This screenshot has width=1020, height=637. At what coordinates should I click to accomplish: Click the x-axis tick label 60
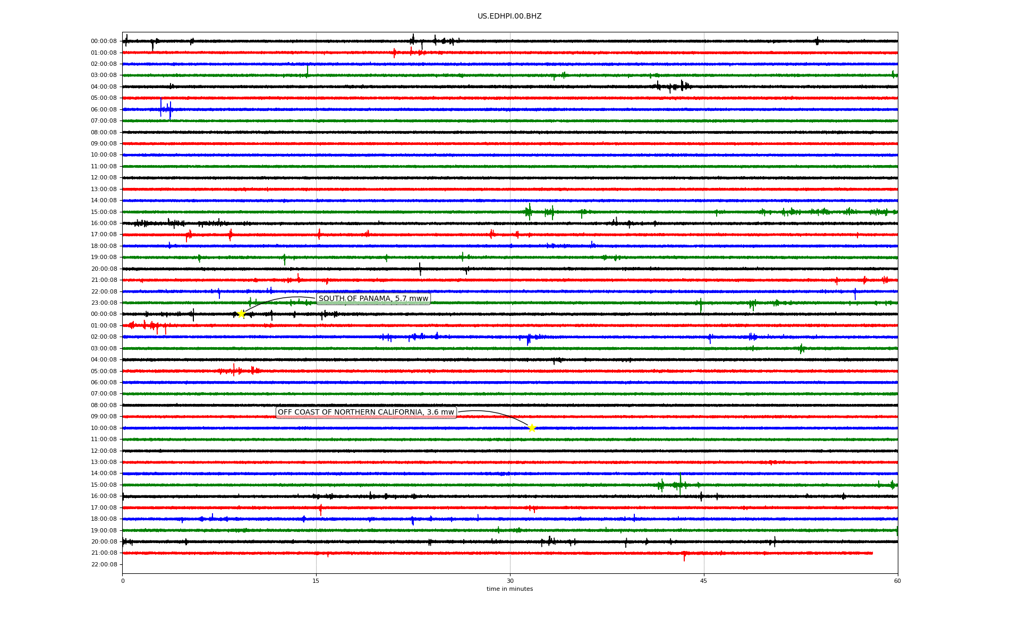coord(897,581)
